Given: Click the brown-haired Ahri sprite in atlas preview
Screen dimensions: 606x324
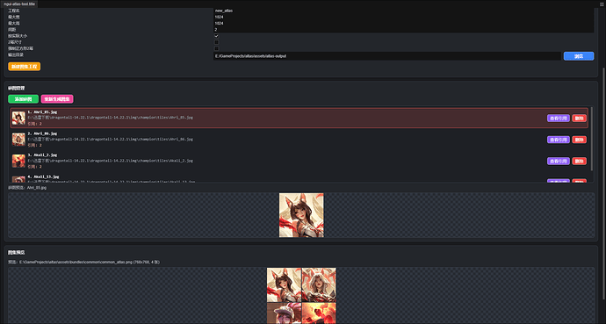Looking at the screenshot, I should (284, 285).
